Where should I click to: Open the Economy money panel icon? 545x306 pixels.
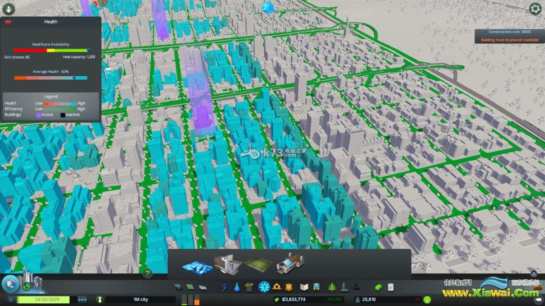coord(378,287)
